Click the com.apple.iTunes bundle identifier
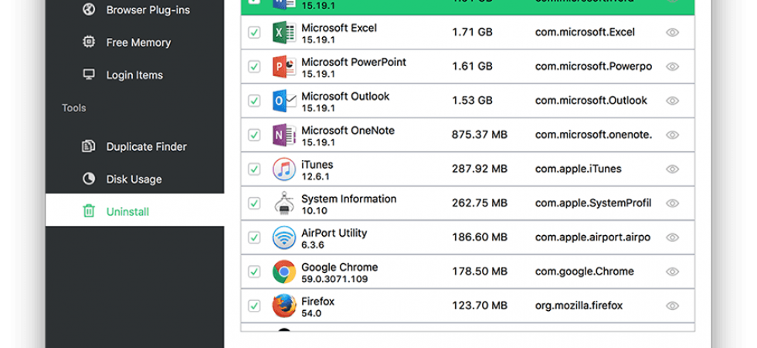The width and height of the screenshot is (757, 348). point(579,169)
